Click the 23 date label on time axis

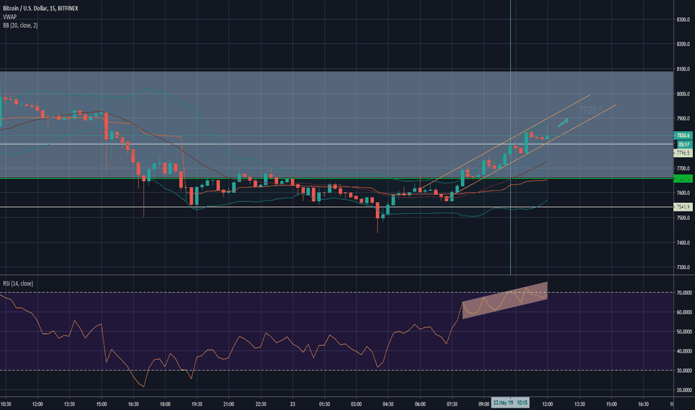coord(292,404)
